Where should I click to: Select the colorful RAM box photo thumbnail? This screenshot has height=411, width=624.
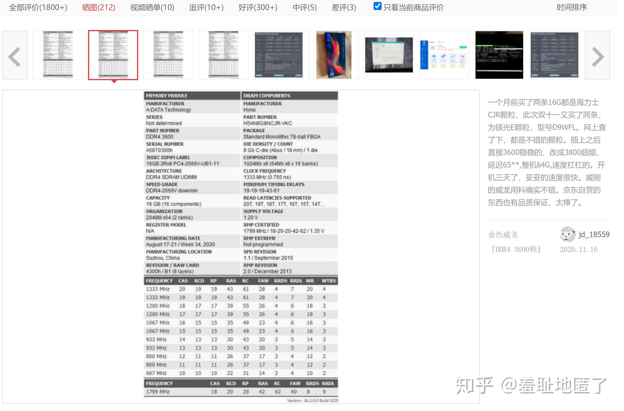pyautogui.click(x=334, y=55)
